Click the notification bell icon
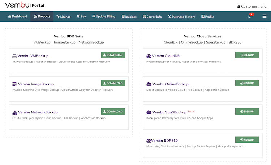Viewport: 271px width, 165px height. [249, 17]
